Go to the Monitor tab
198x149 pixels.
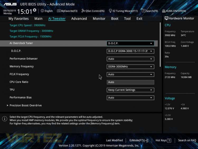click(99, 19)
